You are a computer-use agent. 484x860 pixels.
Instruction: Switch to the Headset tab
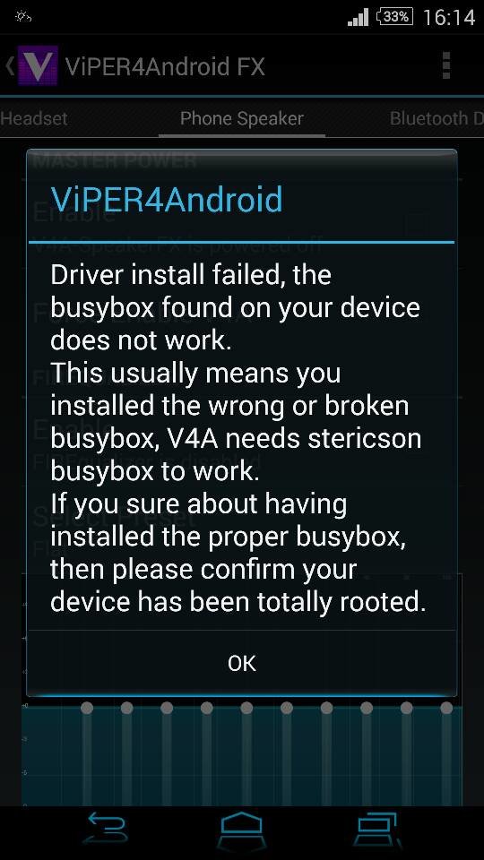pos(34,118)
